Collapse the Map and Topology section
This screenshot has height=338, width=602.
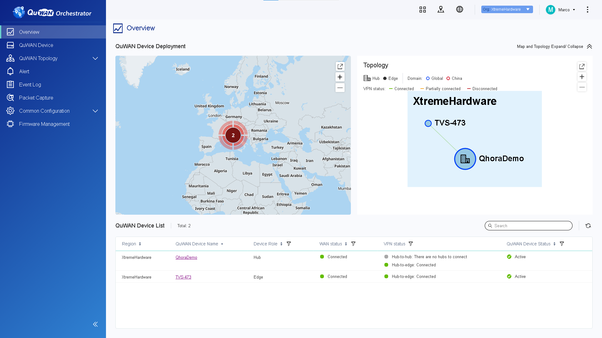click(589, 46)
